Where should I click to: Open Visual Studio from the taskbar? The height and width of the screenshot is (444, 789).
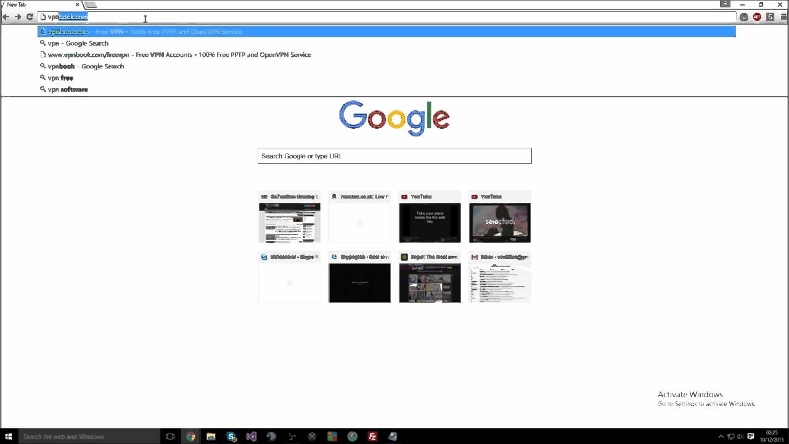click(251, 437)
